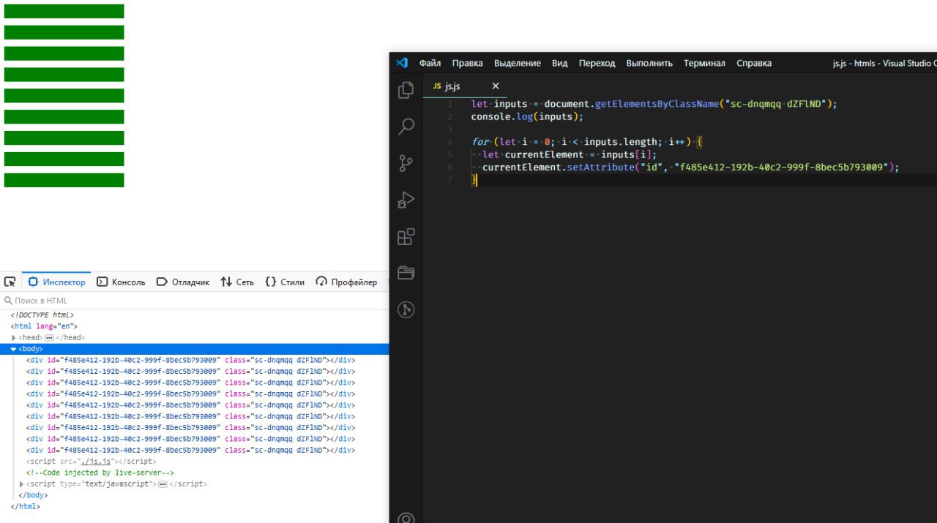Click the first green bar on page
This screenshot has height=523, width=937.
tap(64, 11)
